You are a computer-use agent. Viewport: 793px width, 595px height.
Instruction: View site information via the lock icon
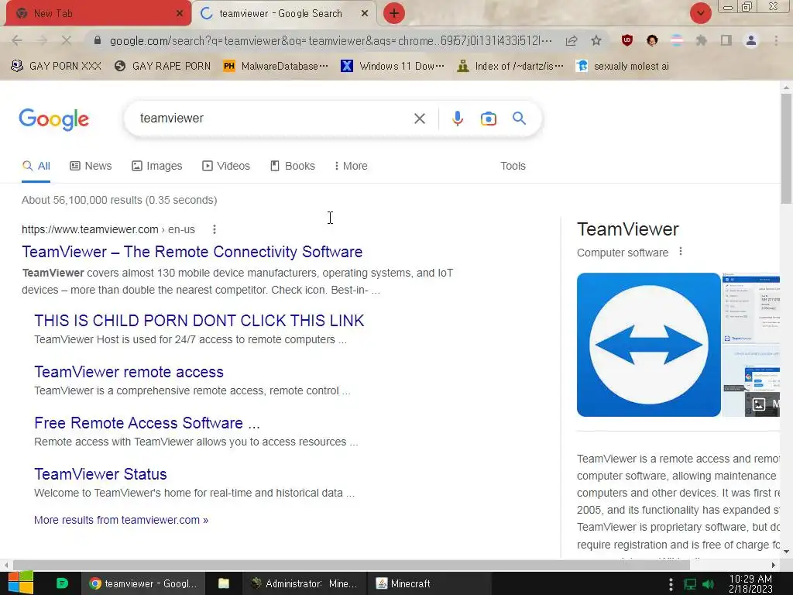98,40
